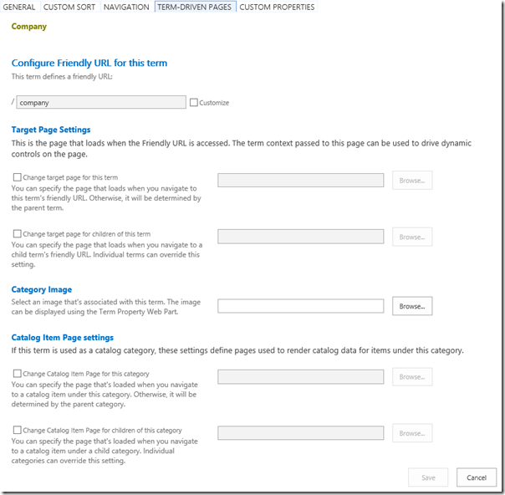Check Catalog Item Page for children of category
Image resolution: width=505 pixels, height=495 pixels.
click(18, 431)
